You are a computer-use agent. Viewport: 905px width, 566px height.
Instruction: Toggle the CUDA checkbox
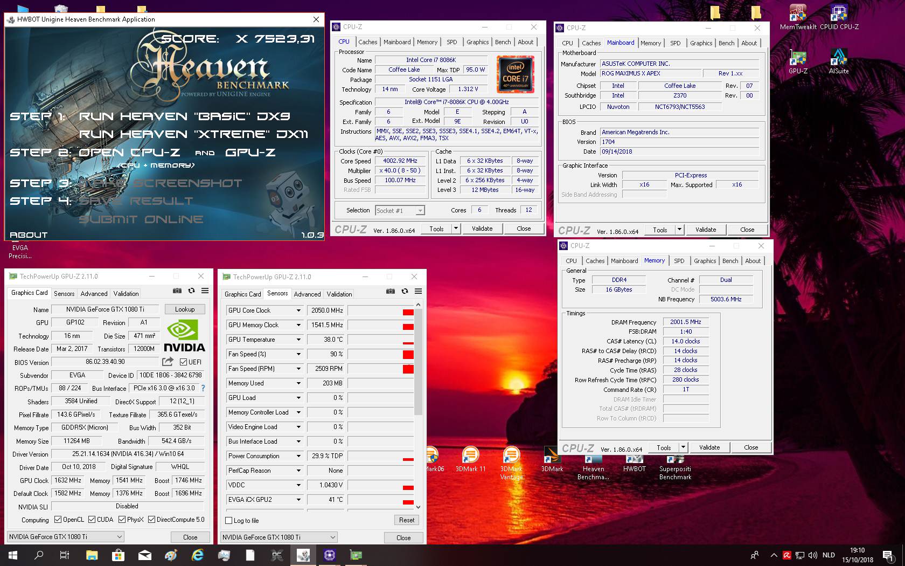pos(92,520)
